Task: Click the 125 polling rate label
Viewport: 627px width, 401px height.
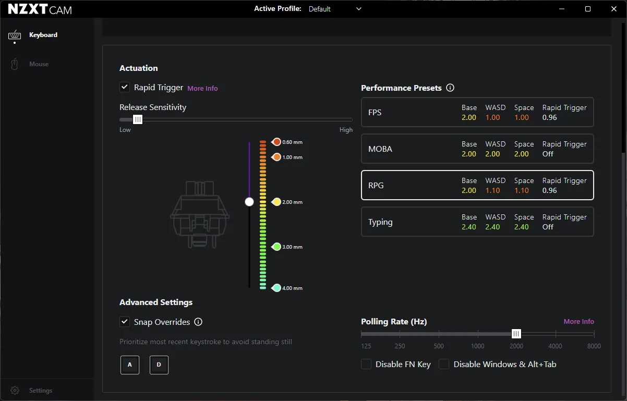Action: coord(366,346)
